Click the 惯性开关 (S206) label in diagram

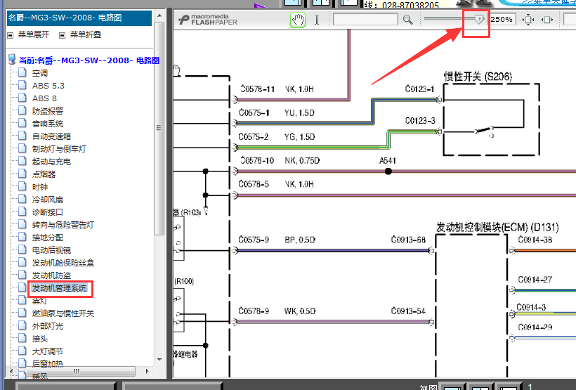[478, 77]
